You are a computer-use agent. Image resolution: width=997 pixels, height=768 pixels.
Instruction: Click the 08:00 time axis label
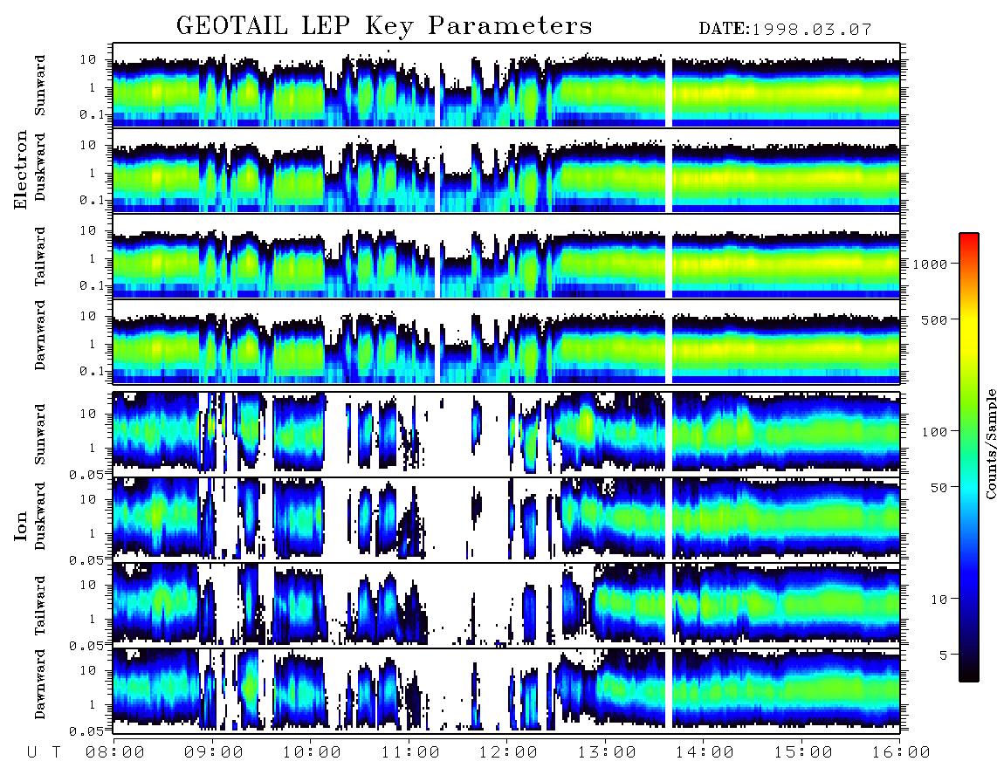coord(115,752)
